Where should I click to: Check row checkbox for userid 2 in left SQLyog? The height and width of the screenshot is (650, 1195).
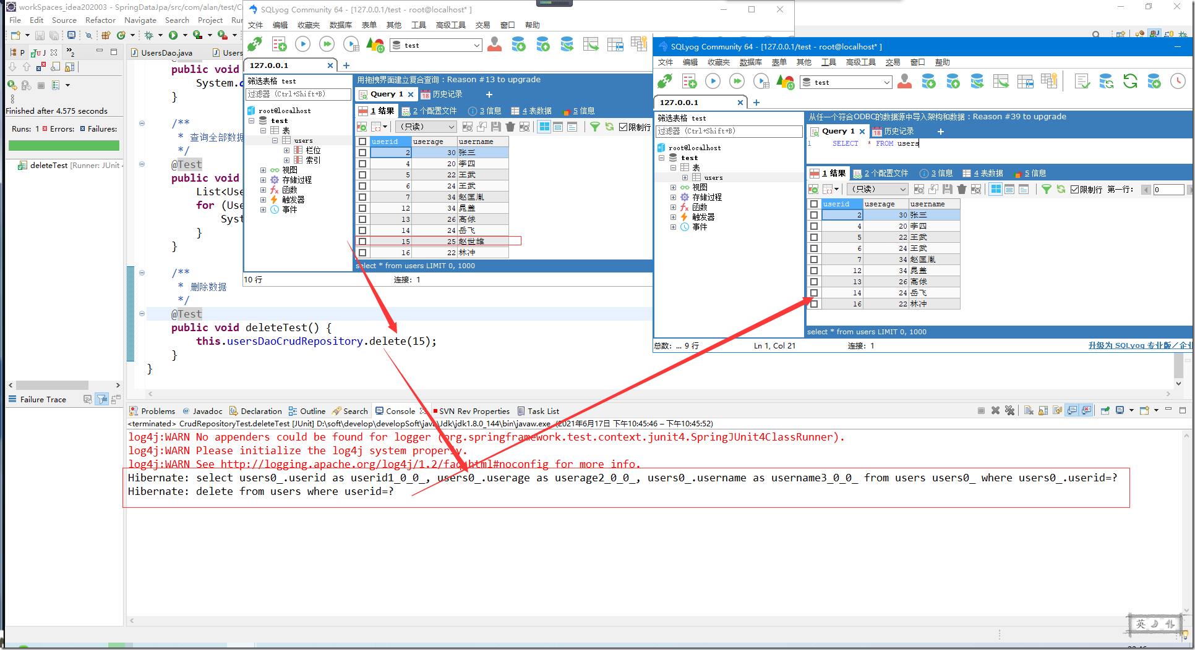click(x=362, y=153)
